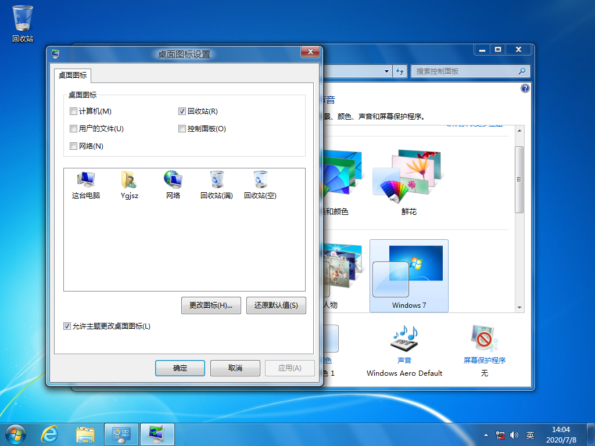This screenshot has height=446, width=595.
Task: Launch Internet Explorer from taskbar
Action: point(49,434)
